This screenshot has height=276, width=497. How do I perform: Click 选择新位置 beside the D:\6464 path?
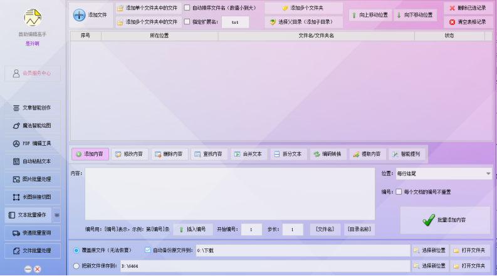430,266
